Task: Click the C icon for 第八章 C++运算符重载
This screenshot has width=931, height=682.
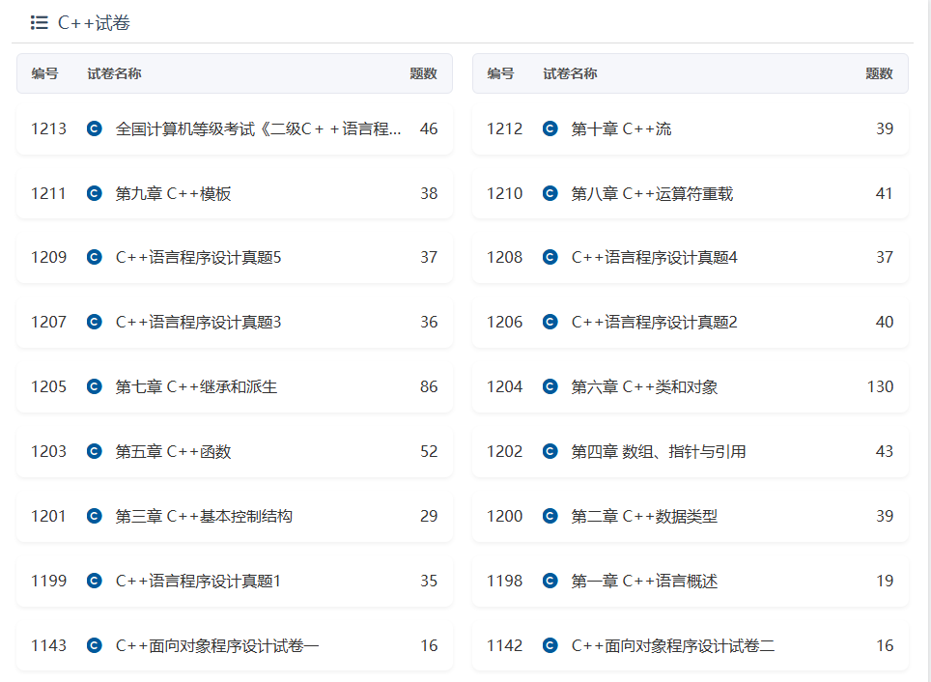Action: (x=550, y=193)
